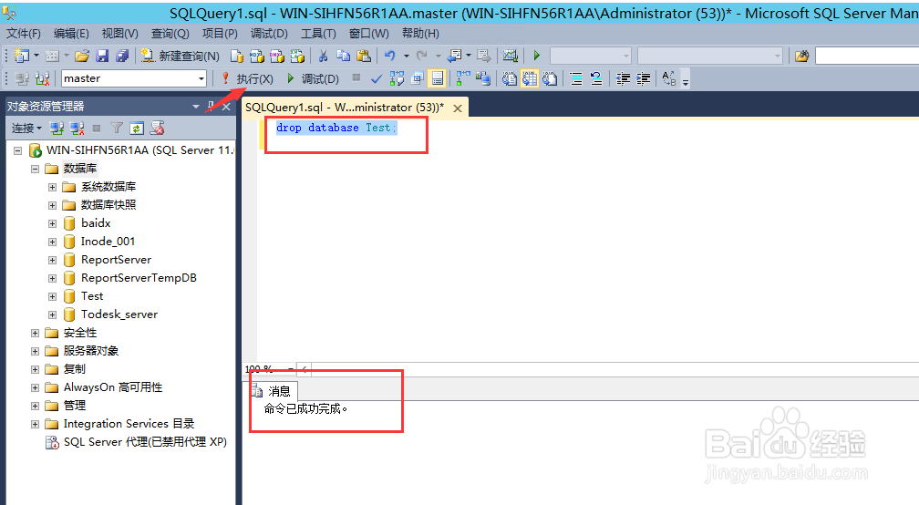Click the 新建查询(N) button
919x505 pixels.
[181, 56]
